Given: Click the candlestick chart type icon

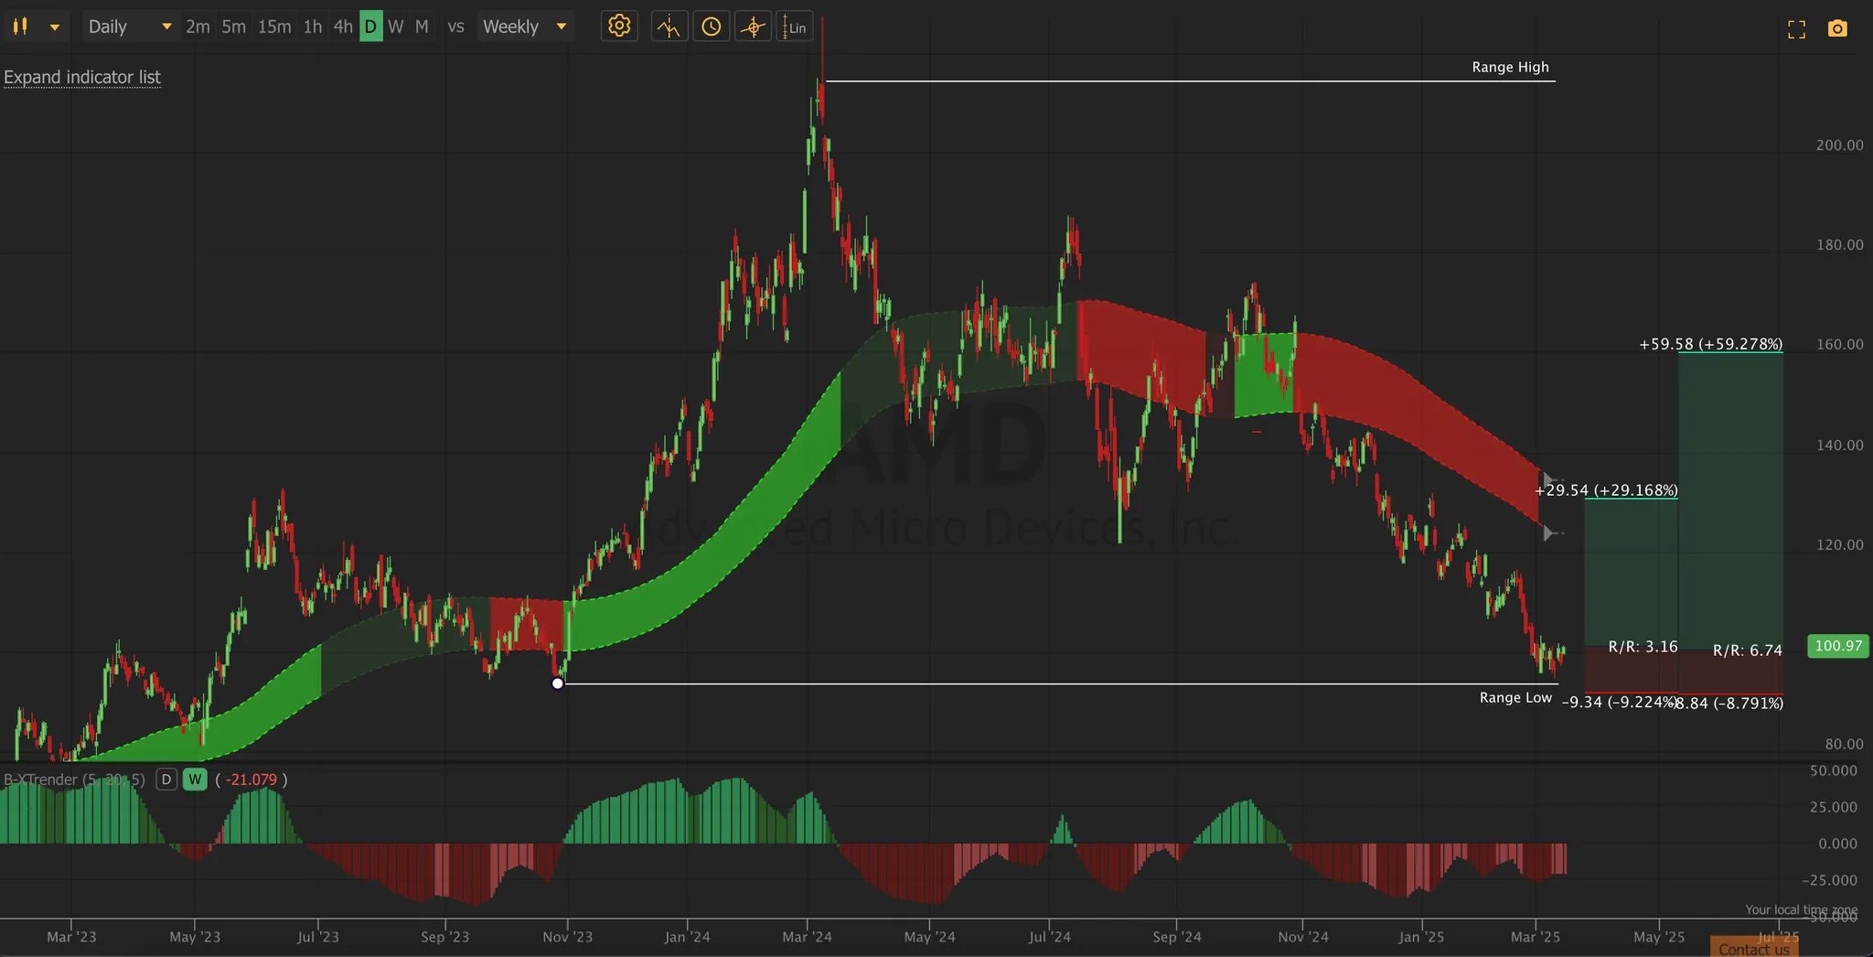Looking at the screenshot, I should click(x=20, y=27).
